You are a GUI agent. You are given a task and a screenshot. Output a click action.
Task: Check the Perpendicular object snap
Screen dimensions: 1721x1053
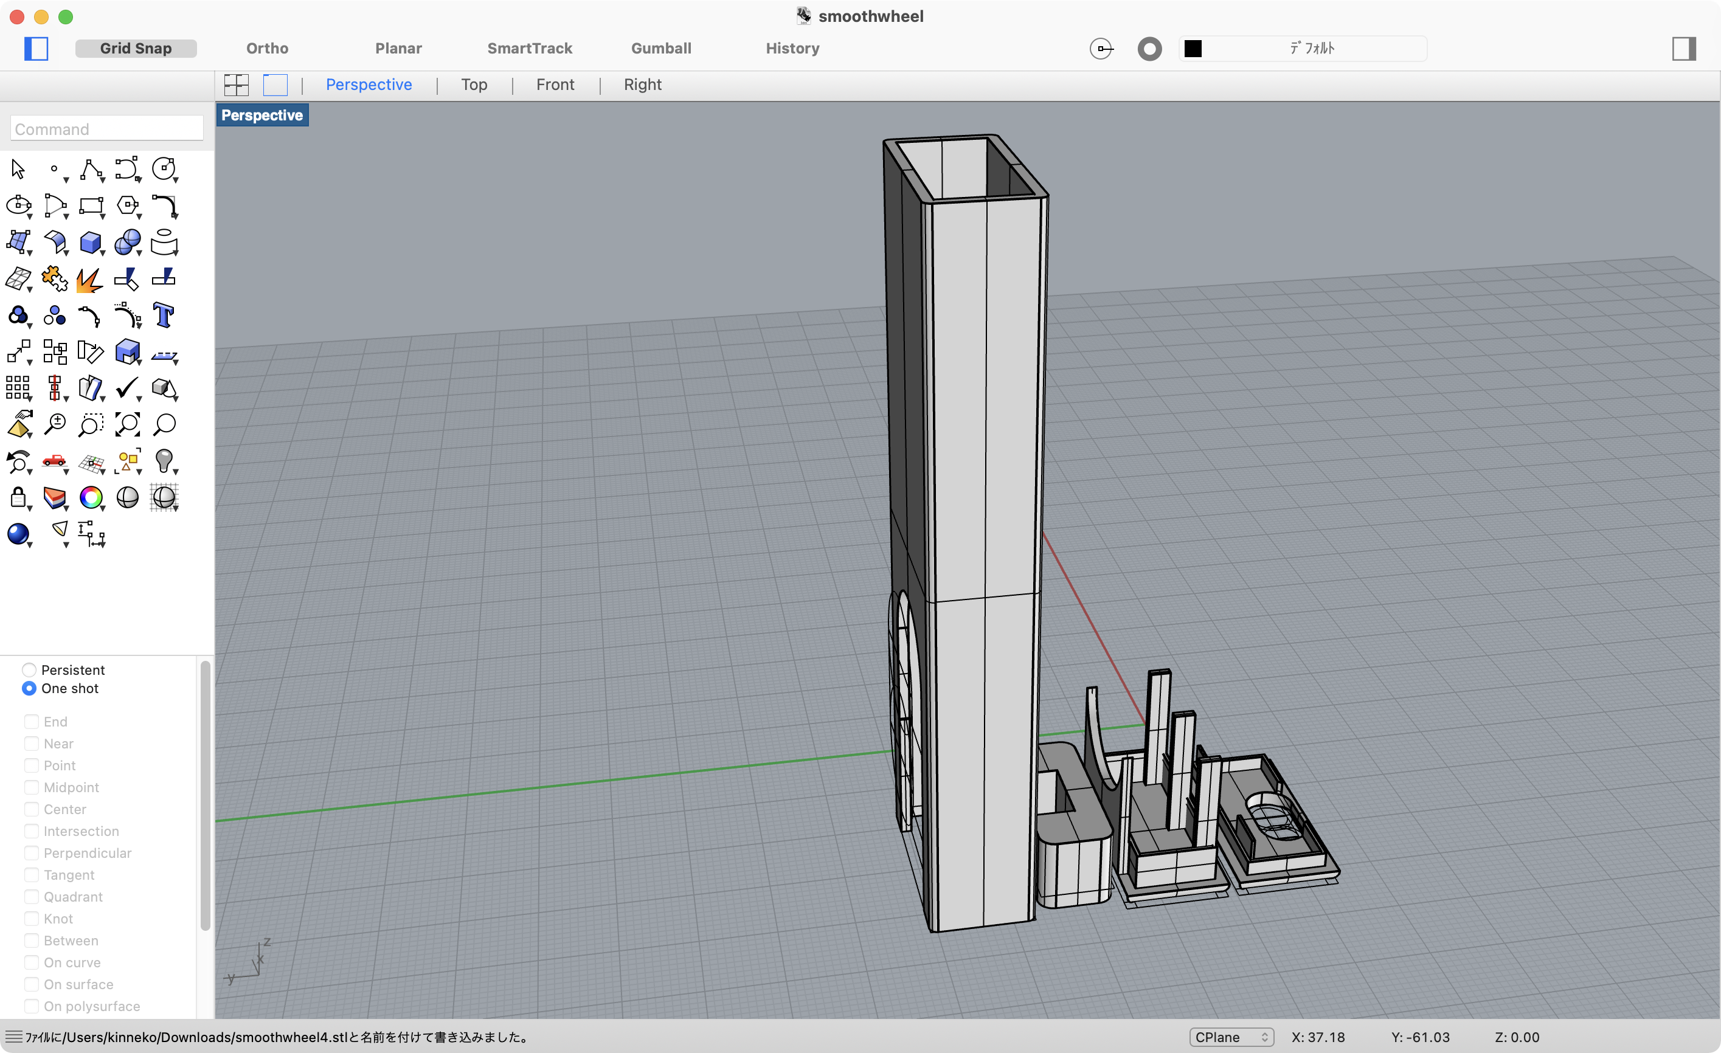point(32,852)
